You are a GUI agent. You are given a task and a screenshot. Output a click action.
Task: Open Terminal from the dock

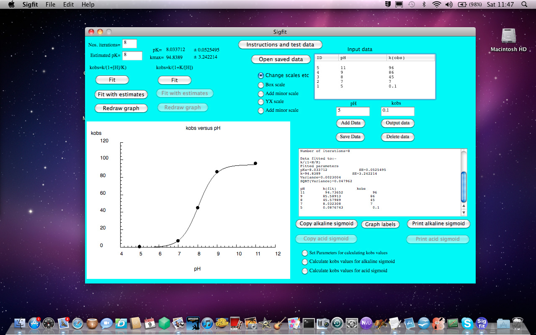tap(309, 323)
